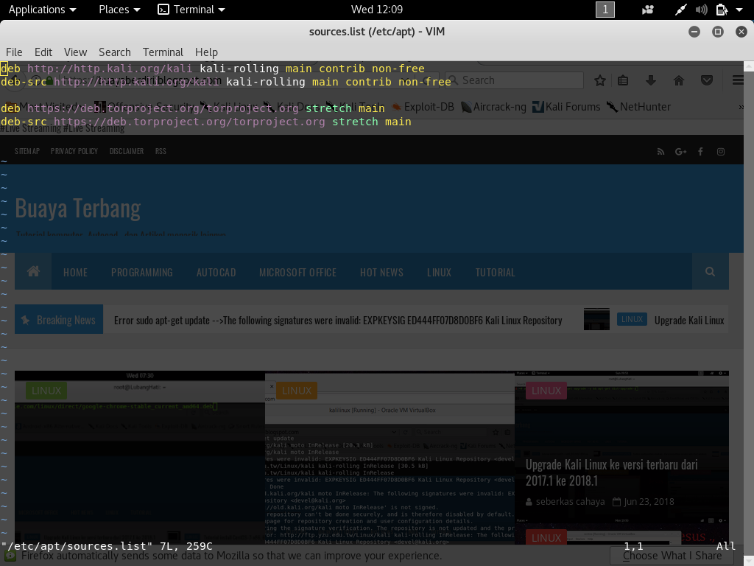Click Firefox bookmarks list icon behind terminal
This screenshot has width=754, height=566.
623,80
